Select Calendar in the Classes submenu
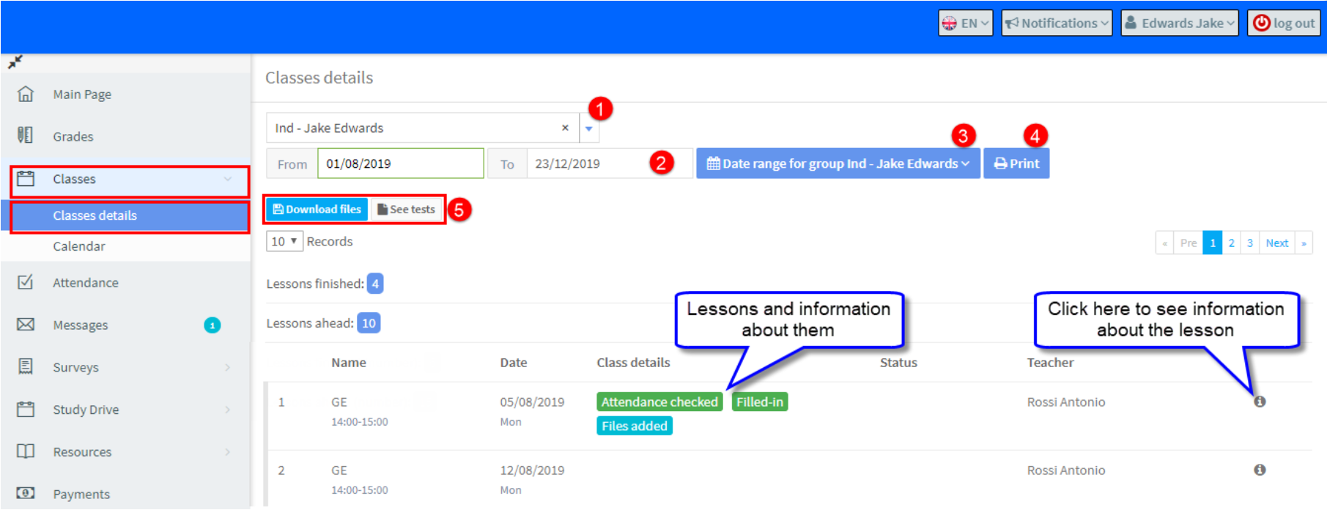 (79, 246)
